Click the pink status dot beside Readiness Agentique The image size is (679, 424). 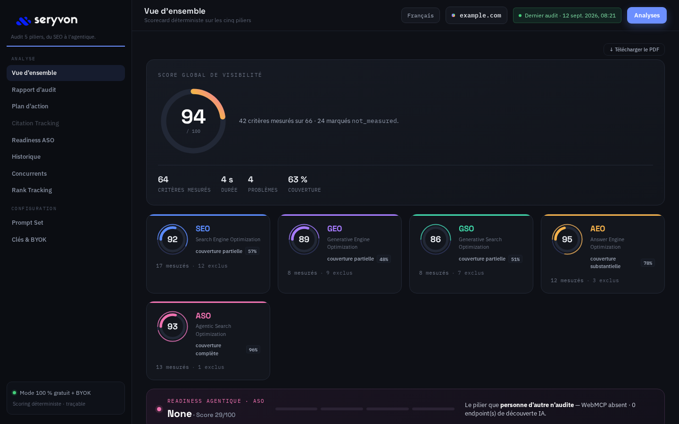159,409
